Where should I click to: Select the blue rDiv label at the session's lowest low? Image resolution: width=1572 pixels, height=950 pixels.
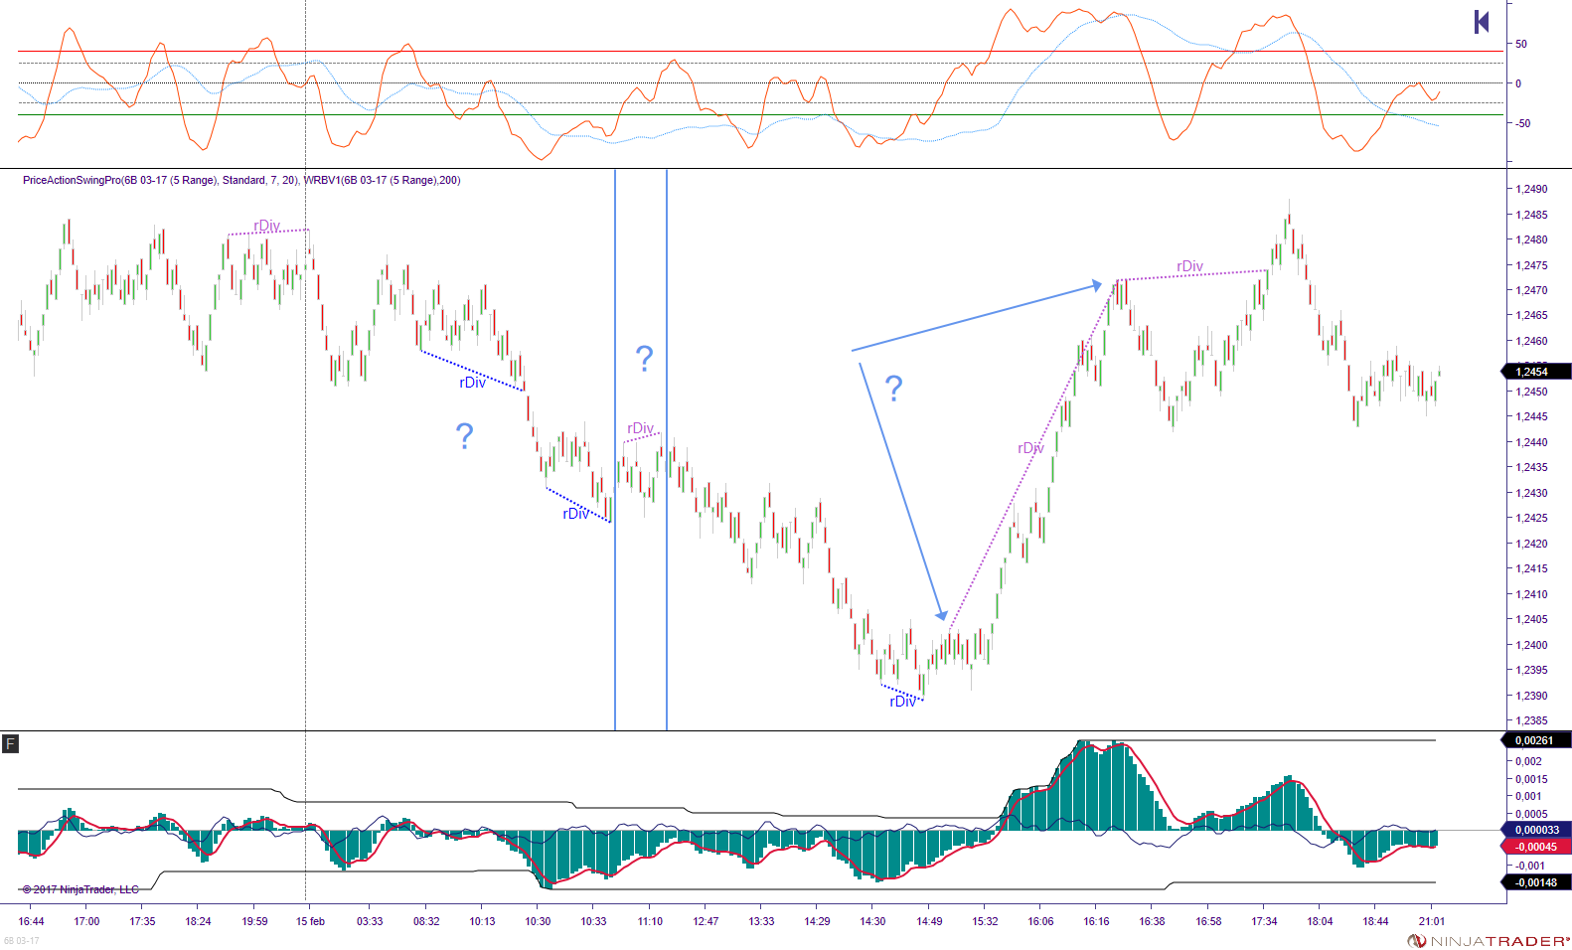coord(902,702)
